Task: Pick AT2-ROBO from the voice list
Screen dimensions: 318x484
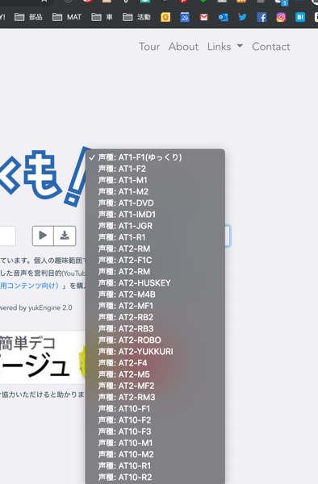Action: (x=155, y=340)
